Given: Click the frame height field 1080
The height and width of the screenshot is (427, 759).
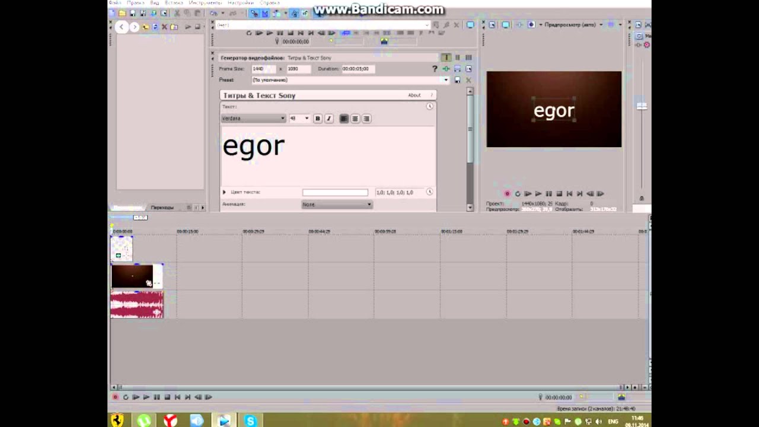Looking at the screenshot, I should point(298,69).
